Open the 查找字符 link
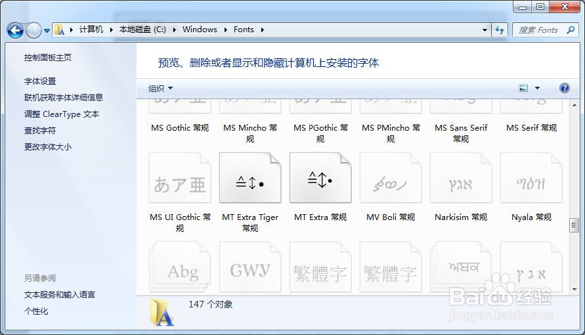 pyautogui.click(x=40, y=131)
